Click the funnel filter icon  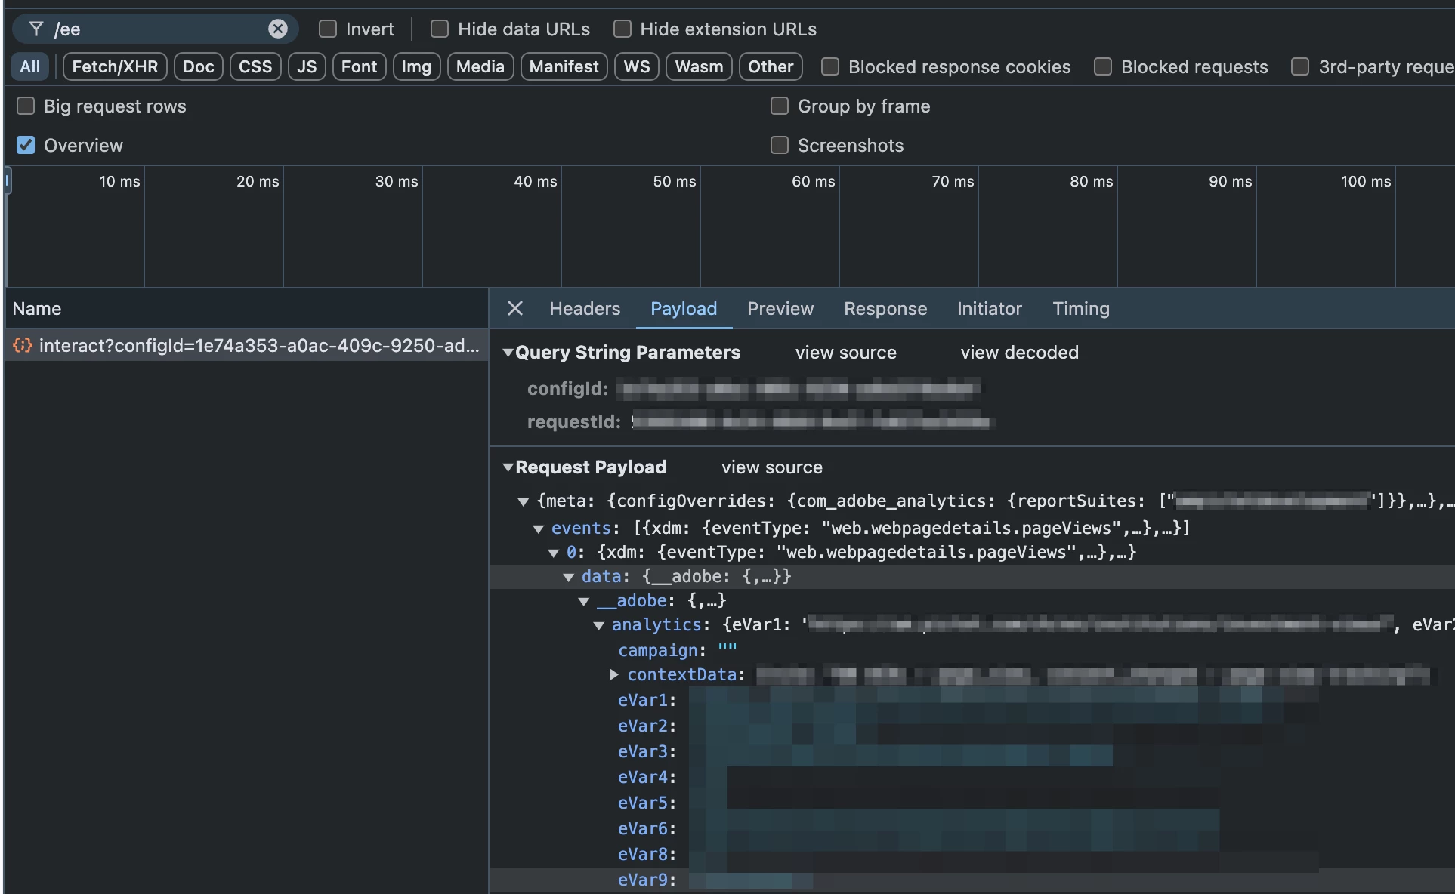tap(36, 29)
